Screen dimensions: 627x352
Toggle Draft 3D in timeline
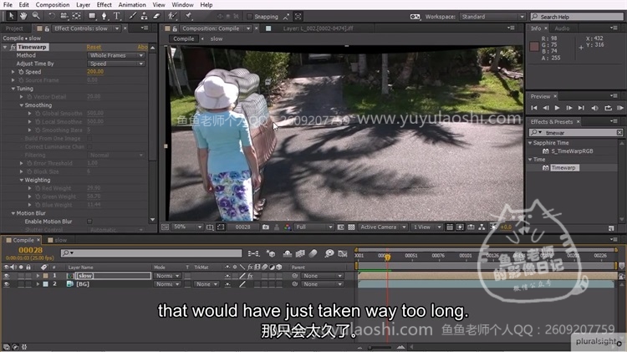(271, 253)
